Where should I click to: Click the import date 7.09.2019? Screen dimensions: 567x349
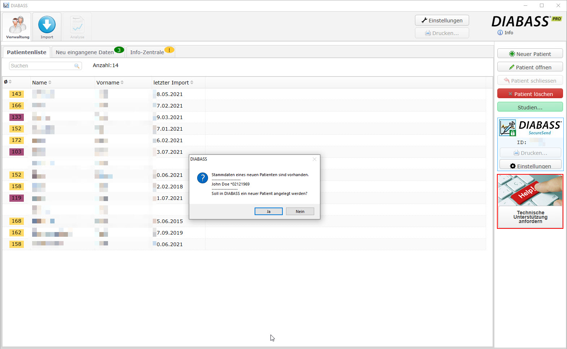click(170, 233)
